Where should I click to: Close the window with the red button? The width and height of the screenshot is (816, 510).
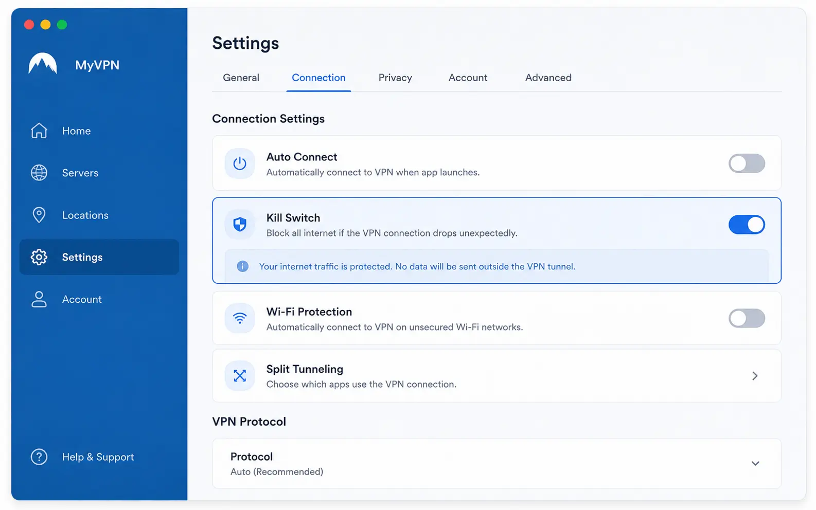pyautogui.click(x=29, y=25)
